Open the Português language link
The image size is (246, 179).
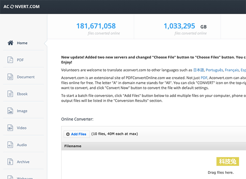214,70
